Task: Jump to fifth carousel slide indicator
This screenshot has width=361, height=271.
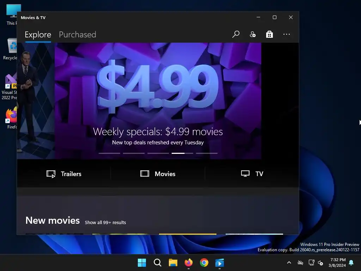Action: coord(207,153)
